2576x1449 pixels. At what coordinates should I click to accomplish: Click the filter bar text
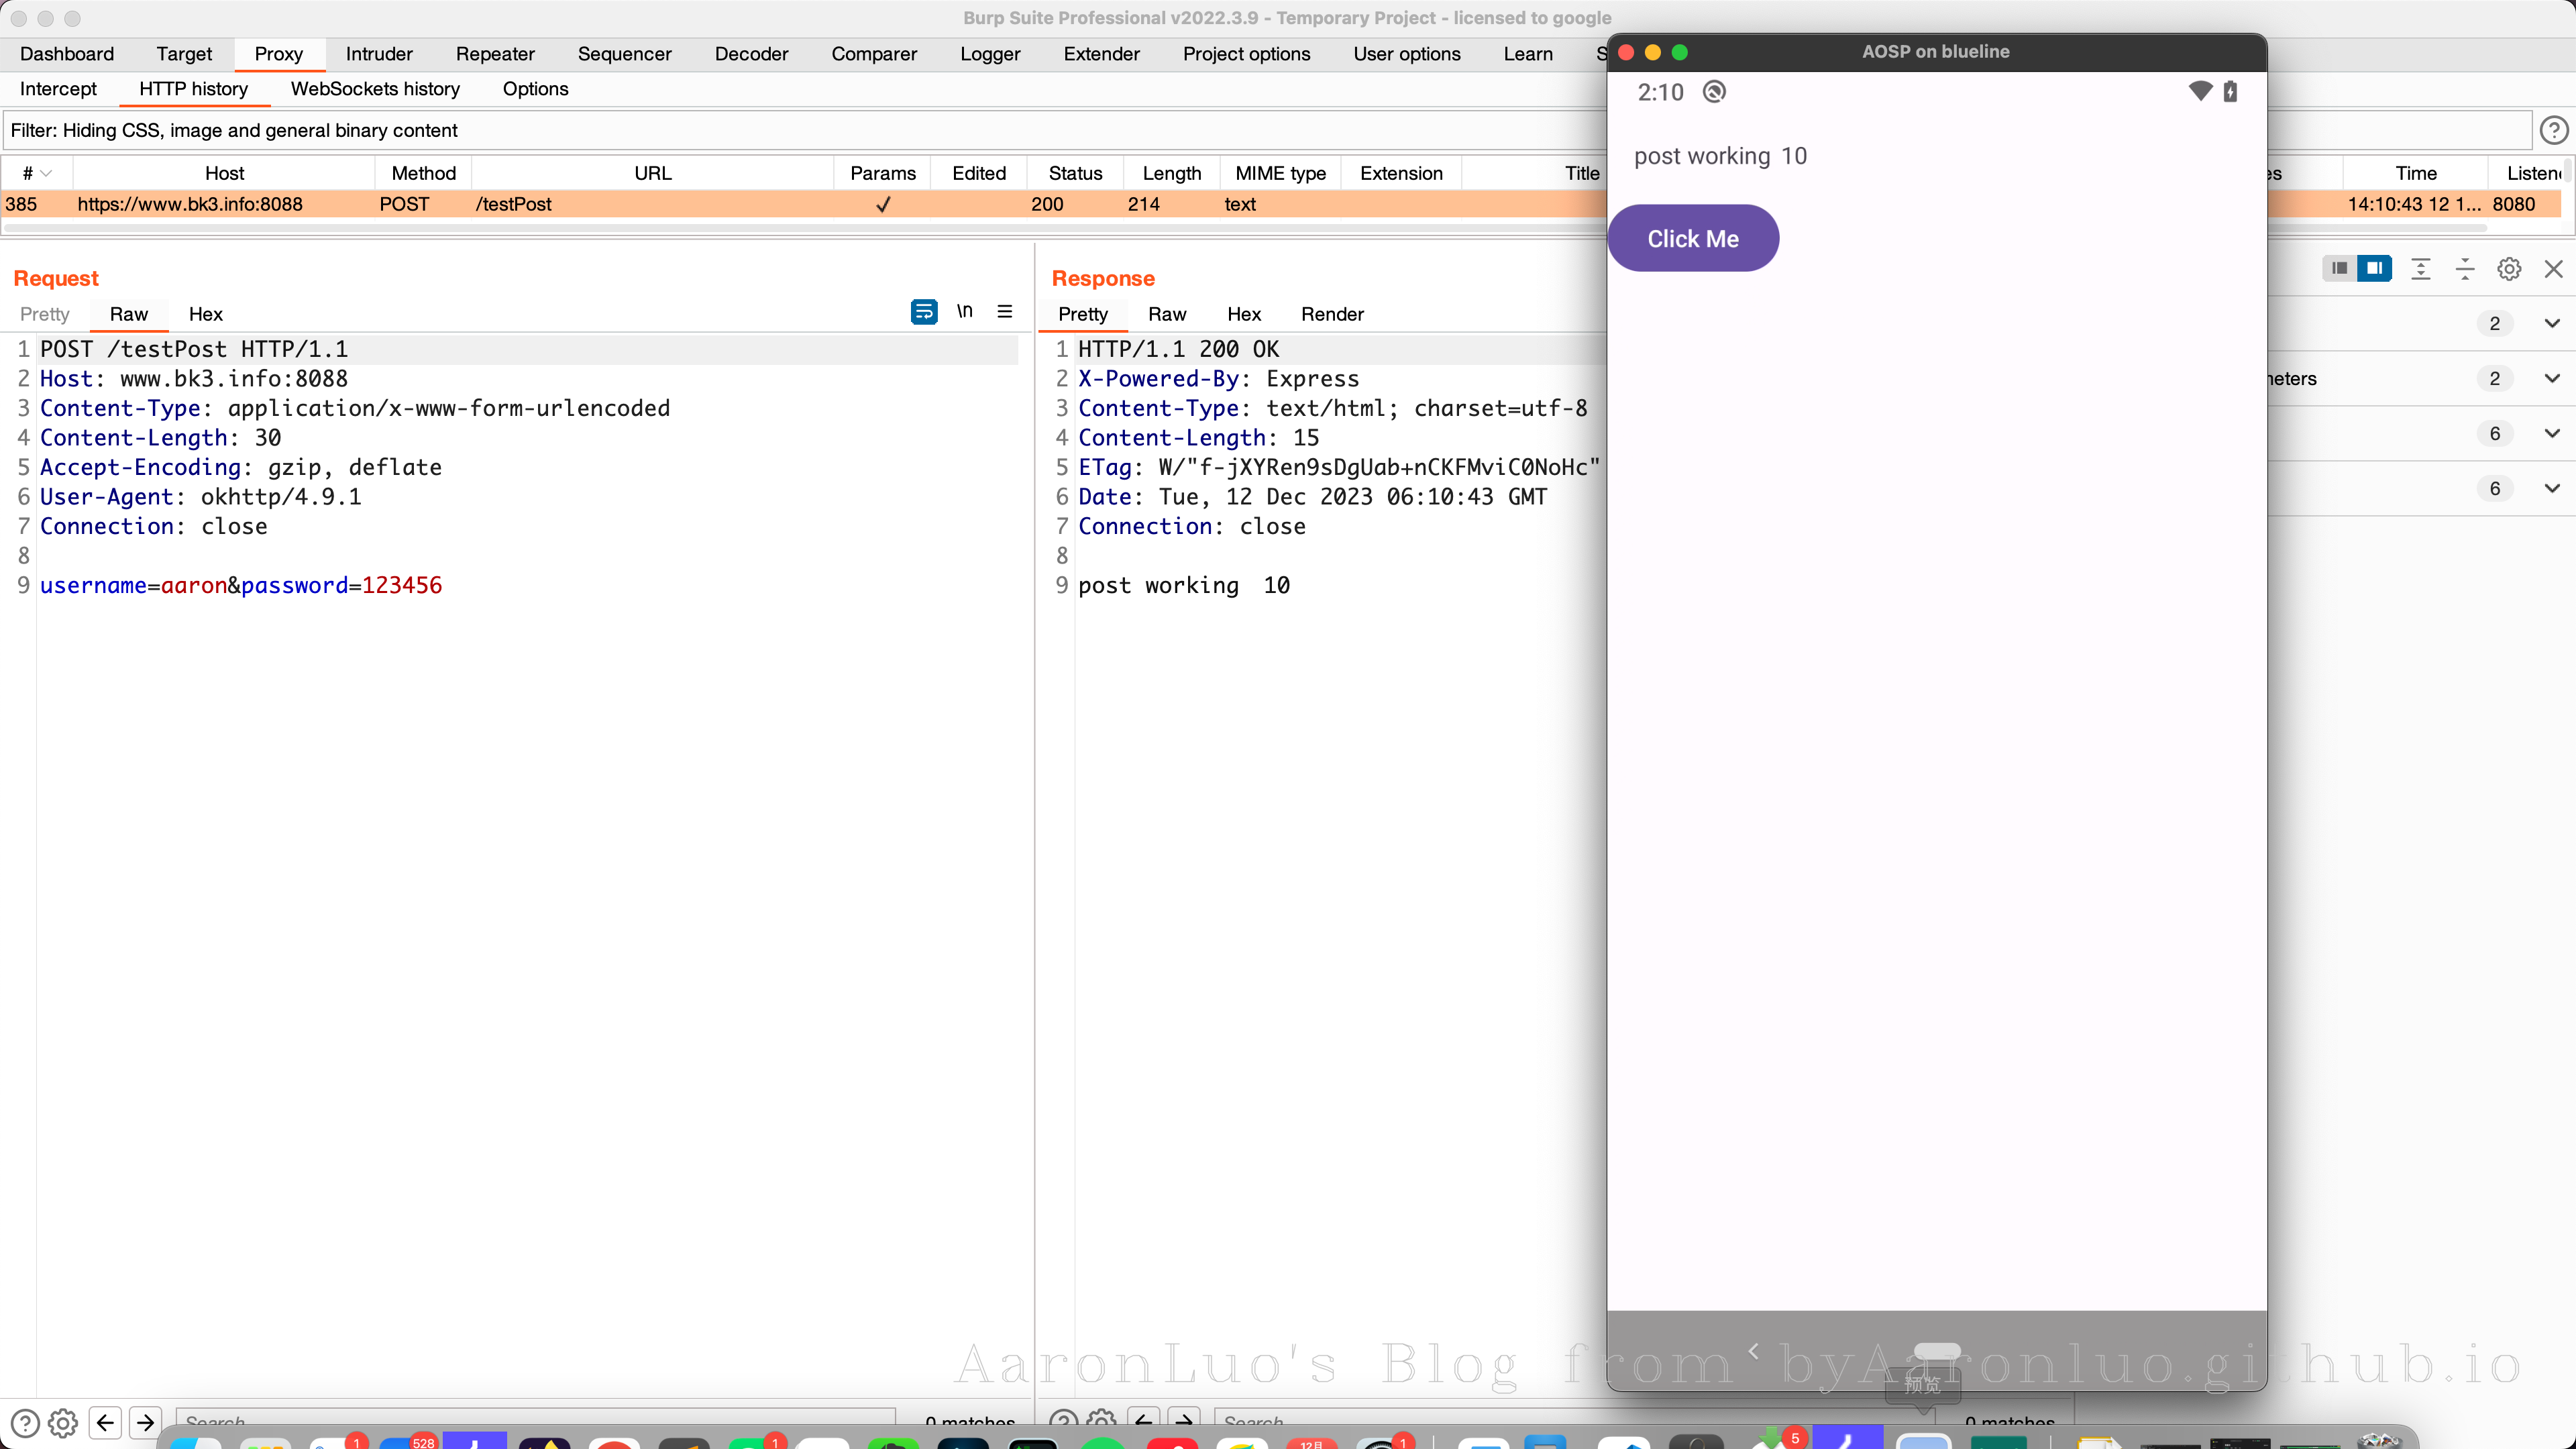coord(234,130)
